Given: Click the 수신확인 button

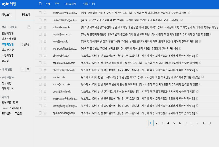Looking at the screenshot, I should [25, 44].
